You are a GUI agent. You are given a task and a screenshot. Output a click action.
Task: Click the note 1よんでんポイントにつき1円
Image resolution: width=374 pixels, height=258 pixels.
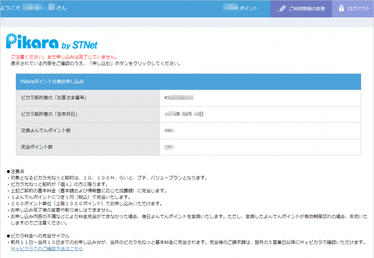click(69, 197)
